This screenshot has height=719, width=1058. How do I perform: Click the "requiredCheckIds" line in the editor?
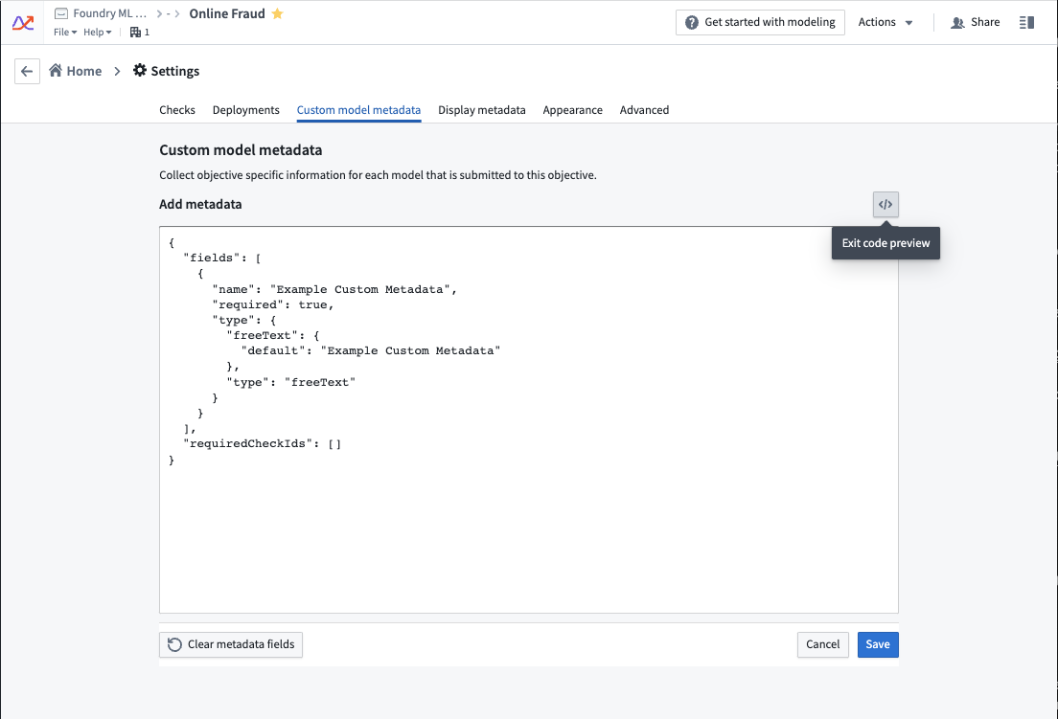click(x=262, y=443)
